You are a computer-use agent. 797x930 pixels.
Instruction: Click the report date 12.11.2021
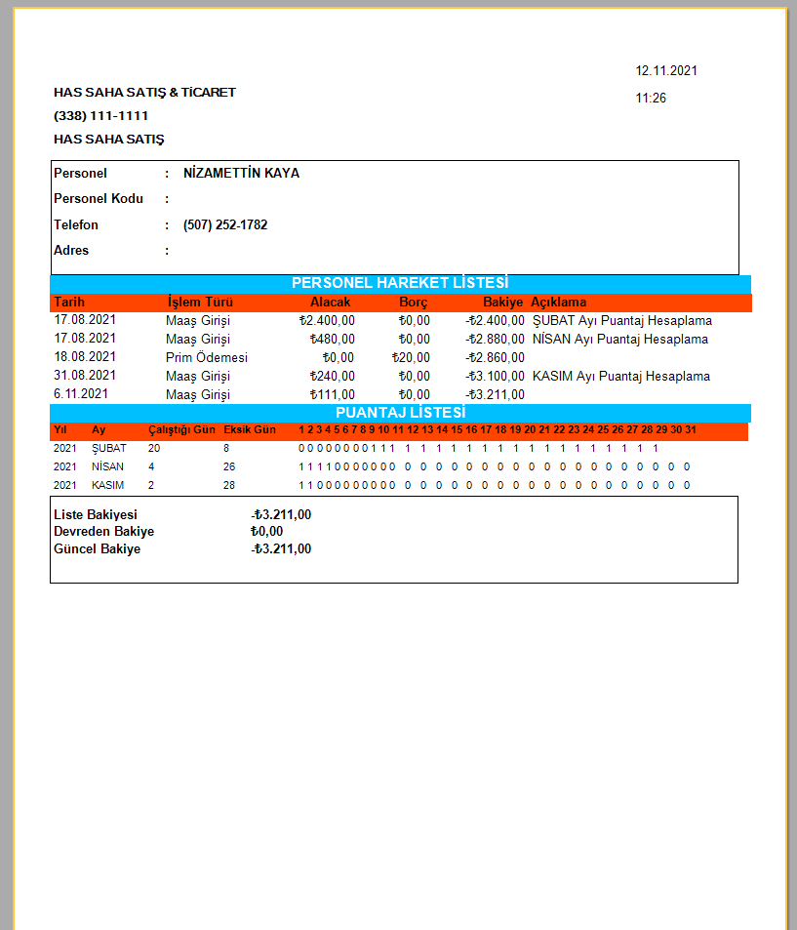point(666,71)
